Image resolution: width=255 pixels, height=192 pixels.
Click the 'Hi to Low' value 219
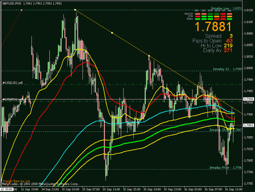click(x=228, y=45)
